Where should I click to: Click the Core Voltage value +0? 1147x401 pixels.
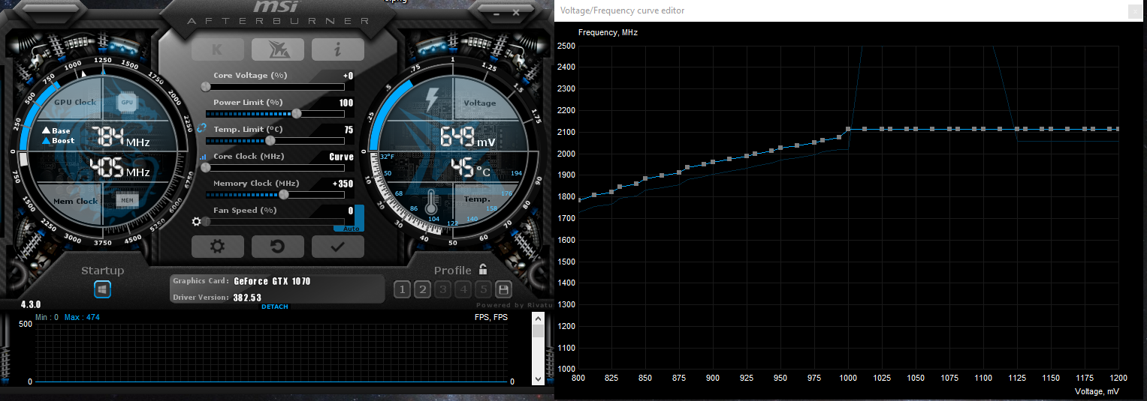coord(348,76)
